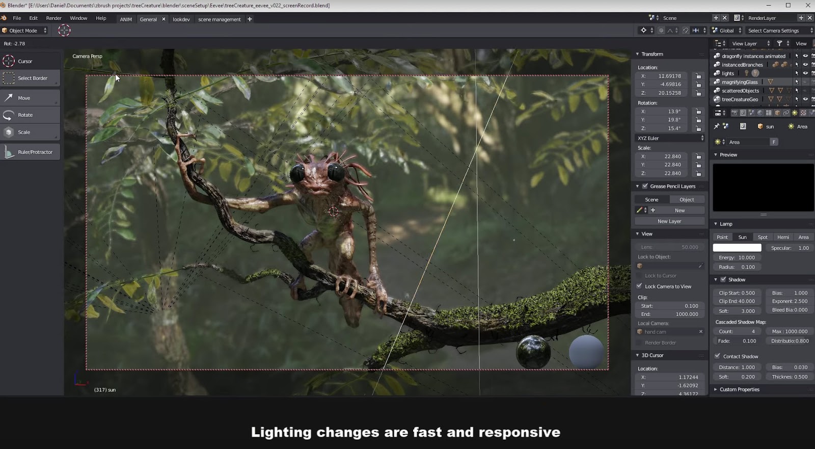Toggle the Grease Pencil Layers checkbox
Screen dimensions: 815x449
(645, 186)
